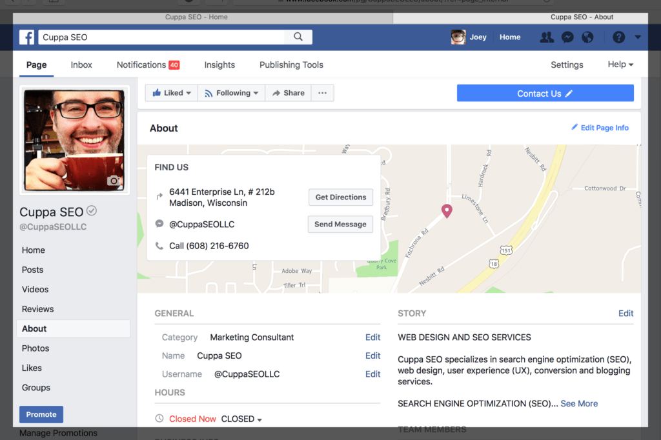
Task: Open Reviews in left sidebar
Action: [38, 309]
